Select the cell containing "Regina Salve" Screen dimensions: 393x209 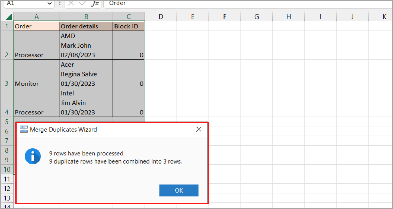tap(86, 74)
